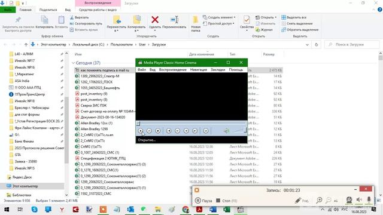The image size is (383, 215).
Task: Switch to Вид ribbon tab
Action: [68, 10]
